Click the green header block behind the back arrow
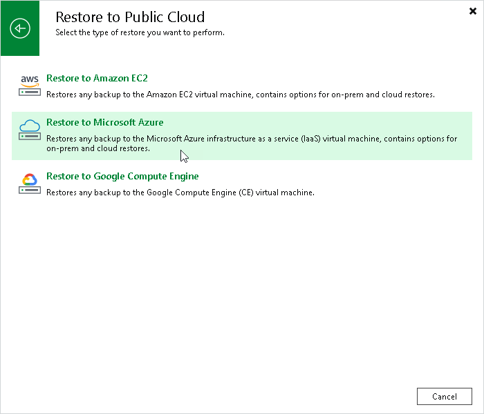The width and height of the screenshot is (484, 414). pyautogui.click(x=20, y=28)
